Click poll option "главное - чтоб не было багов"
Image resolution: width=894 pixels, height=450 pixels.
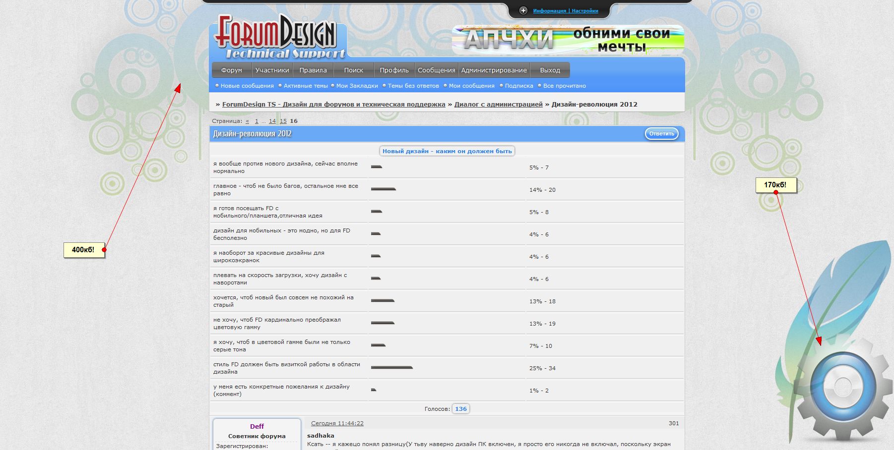pos(285,190)
